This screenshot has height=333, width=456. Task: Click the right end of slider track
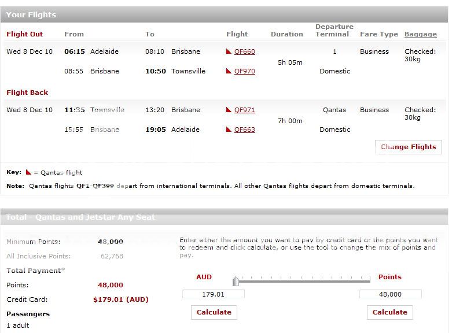coord(369,281)
